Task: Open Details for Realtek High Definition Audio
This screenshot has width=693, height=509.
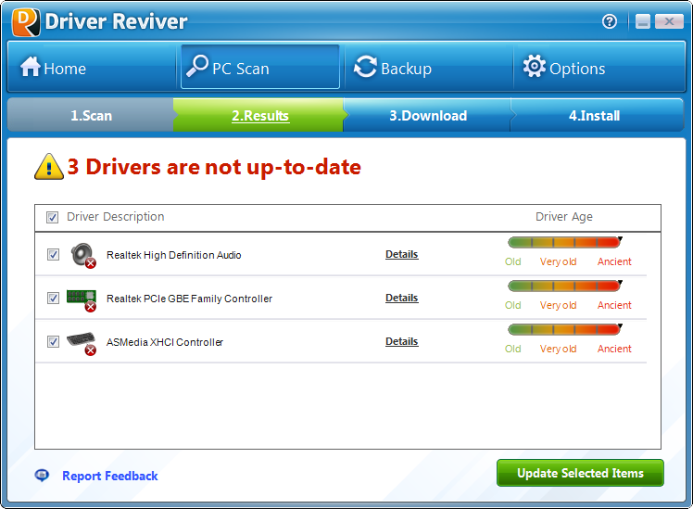Action: click(401, 254)
